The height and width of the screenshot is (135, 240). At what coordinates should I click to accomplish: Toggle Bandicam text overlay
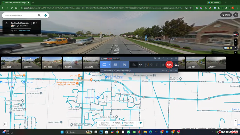tap(157, 65)
